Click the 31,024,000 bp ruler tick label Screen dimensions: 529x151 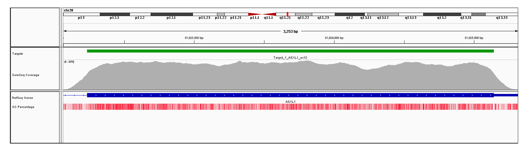pyautogui.click(x=334, y=38)
